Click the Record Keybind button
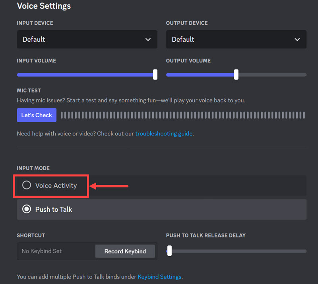 click(x=125, y=251)
